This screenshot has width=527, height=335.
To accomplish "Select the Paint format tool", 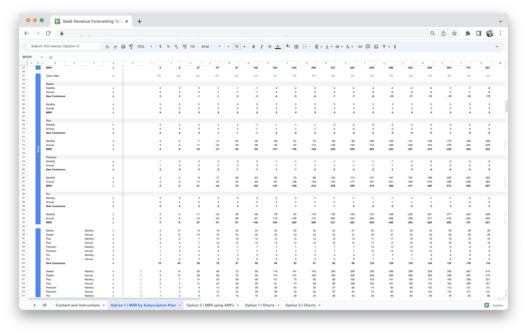I will [x=131, y=47].
